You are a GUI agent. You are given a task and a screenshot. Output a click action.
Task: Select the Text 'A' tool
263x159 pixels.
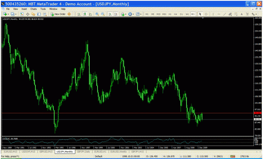point(242,14)
